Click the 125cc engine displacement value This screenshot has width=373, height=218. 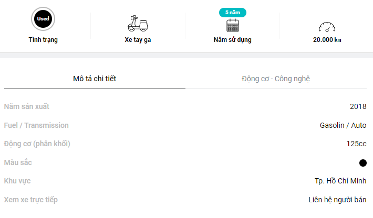[356, 144]
